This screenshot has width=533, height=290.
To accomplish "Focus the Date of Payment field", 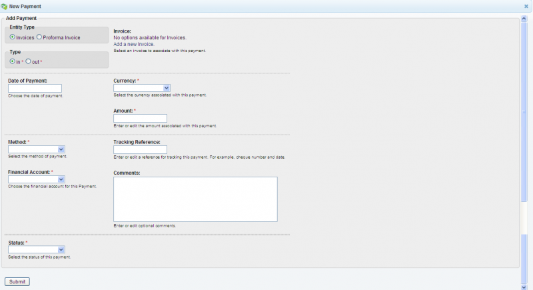I will coord(35,88).
